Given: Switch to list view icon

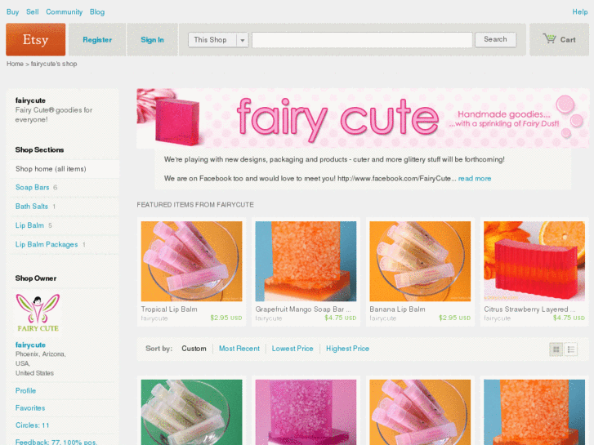Looking at the screenshot, I should (571, 349).
